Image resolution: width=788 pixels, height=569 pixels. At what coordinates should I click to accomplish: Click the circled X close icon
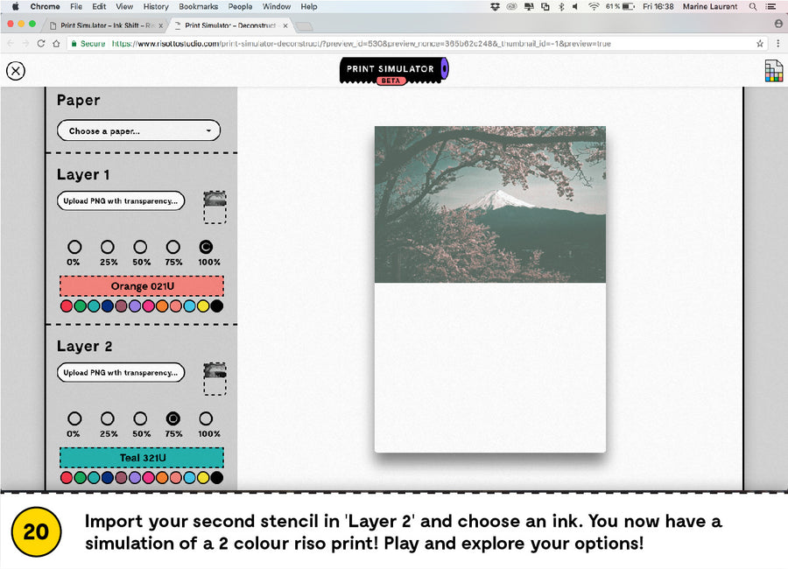(x=15, y=72)
